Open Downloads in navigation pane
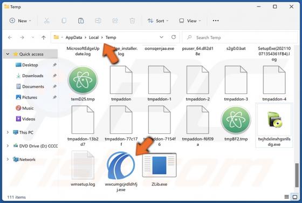The height and width of the screenshot is (203, 302). pyautogui.click(x=32, y=76)
